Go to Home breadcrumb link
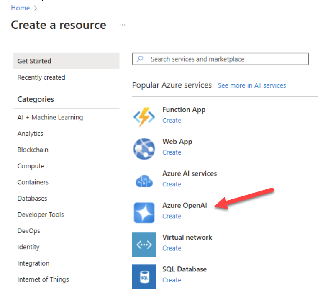 pyautogui.click(x=21, y=8)
